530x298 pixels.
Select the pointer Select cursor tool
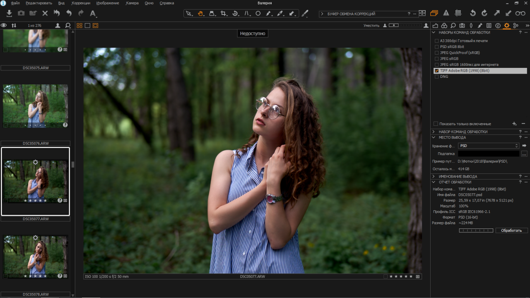pos(189,14)
